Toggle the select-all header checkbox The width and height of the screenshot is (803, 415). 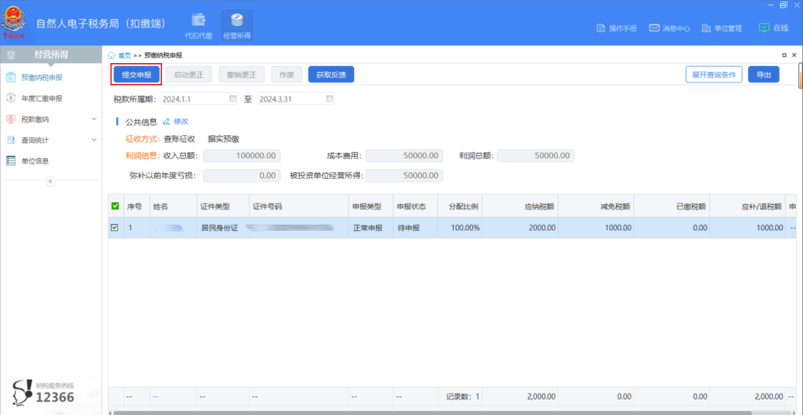click(115, 206)
